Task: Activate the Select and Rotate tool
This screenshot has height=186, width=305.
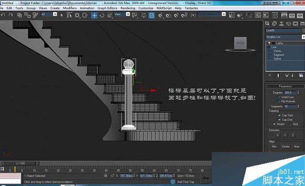Action: coord(102,15)
